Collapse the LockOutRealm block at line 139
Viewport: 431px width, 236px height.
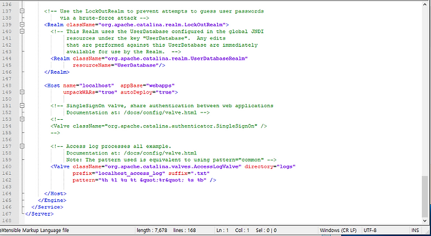[x=22, y=25]
